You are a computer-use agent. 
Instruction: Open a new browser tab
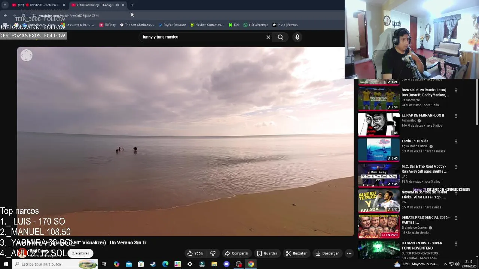(x=132, y=5)
